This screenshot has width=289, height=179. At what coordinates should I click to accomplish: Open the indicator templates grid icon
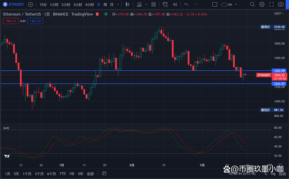click(154, 5)
